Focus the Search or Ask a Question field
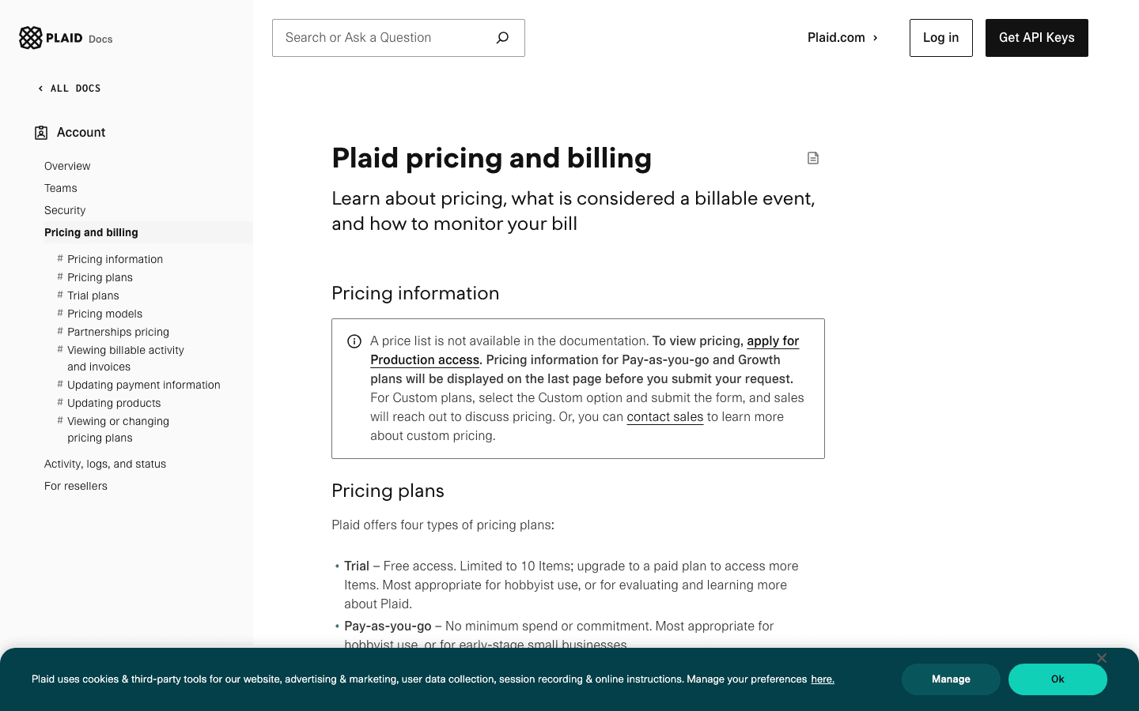The width and height of the screenshot is (1139, 711). [x=399, y=38]
